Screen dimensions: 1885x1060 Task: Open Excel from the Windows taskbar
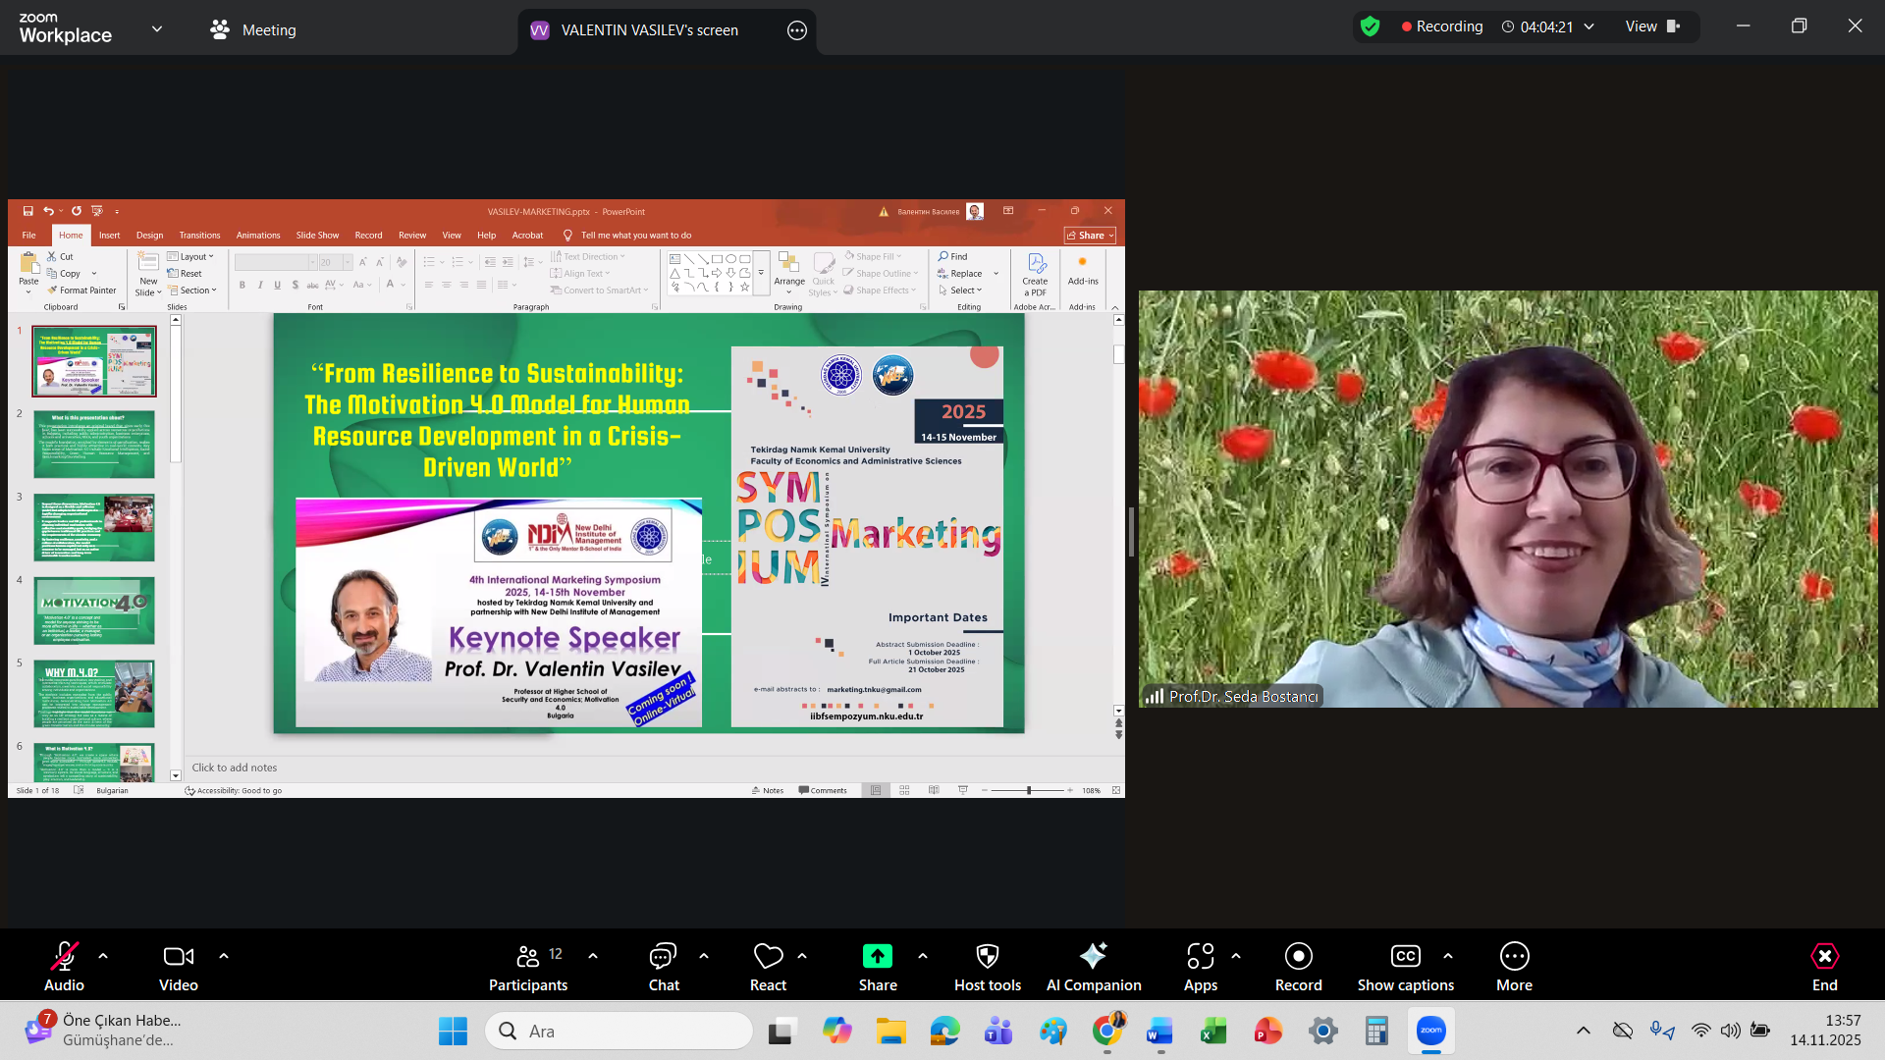(1213, 1031)
